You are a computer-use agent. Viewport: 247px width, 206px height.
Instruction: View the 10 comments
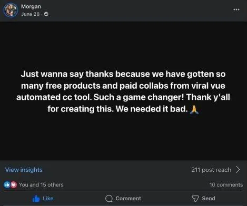click(x=226, y=184)
